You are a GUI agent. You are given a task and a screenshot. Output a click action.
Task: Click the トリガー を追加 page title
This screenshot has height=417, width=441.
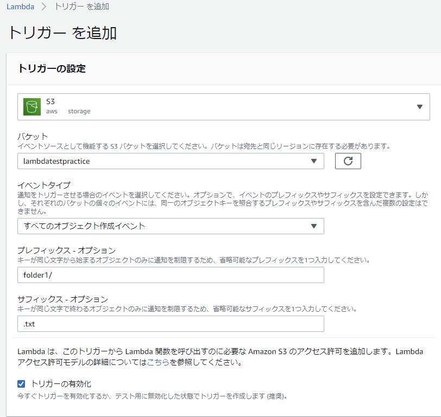[62, 33]
